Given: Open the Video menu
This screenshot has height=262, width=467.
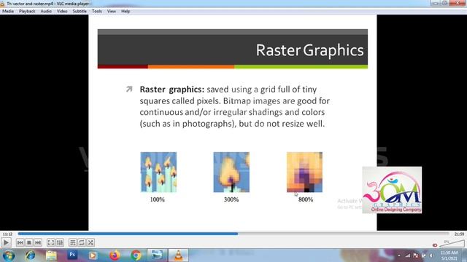Looking at the screenshot, I should click(62, 12).
